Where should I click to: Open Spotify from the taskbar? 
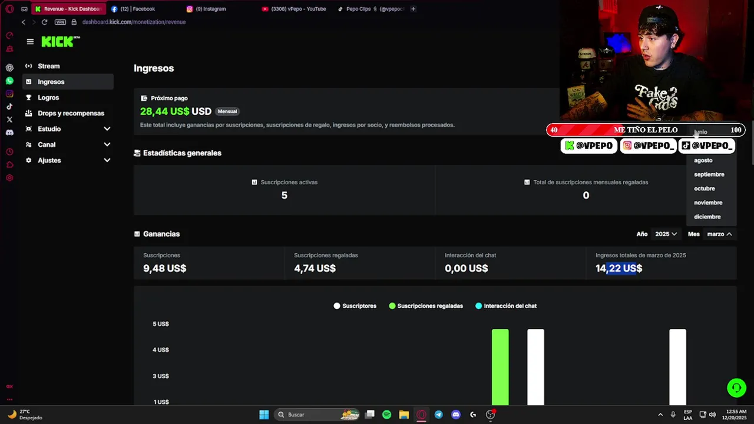(386, 415)
